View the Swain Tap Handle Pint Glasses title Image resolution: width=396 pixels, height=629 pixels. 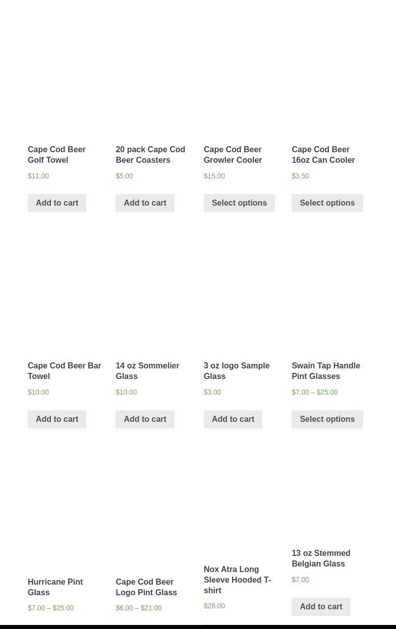point(325,371)
